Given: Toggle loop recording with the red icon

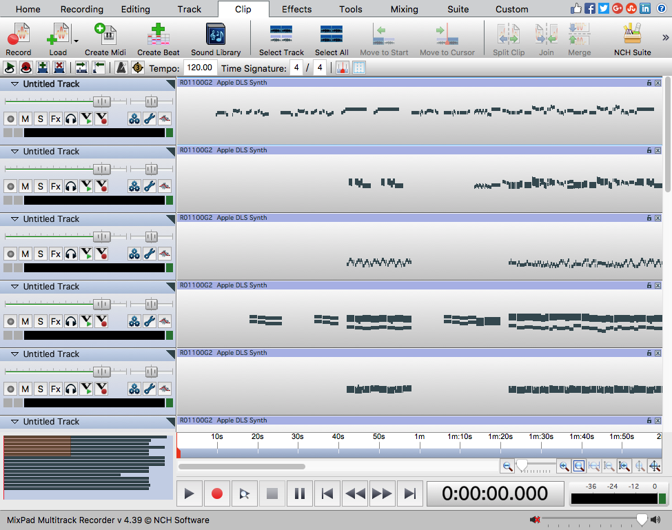Looking at the screenshot, I should coord(26,68).
